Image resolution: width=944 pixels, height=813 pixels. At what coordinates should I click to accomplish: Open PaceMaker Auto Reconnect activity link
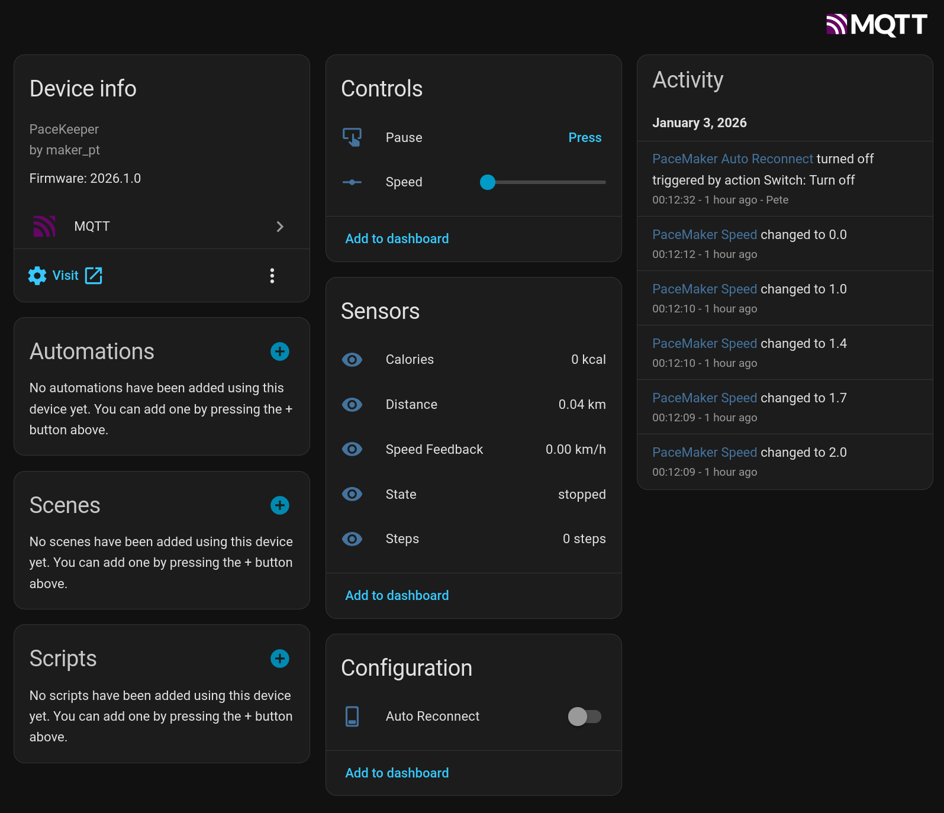point(732,159)
